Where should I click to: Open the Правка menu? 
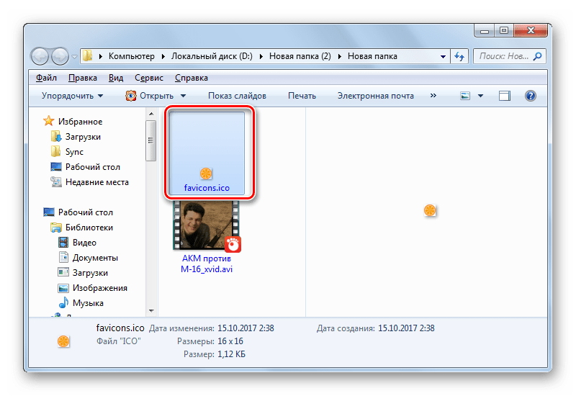click(x=83, y=78)
